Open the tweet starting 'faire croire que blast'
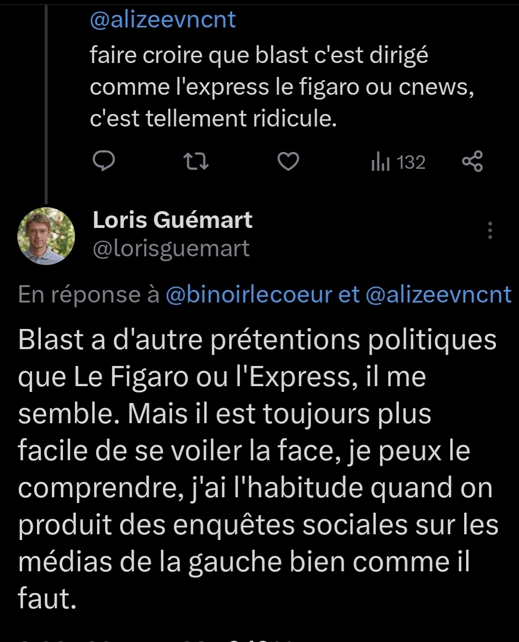Image resolution: width=519 pixels, height=642 pixels. coord(259,55)
